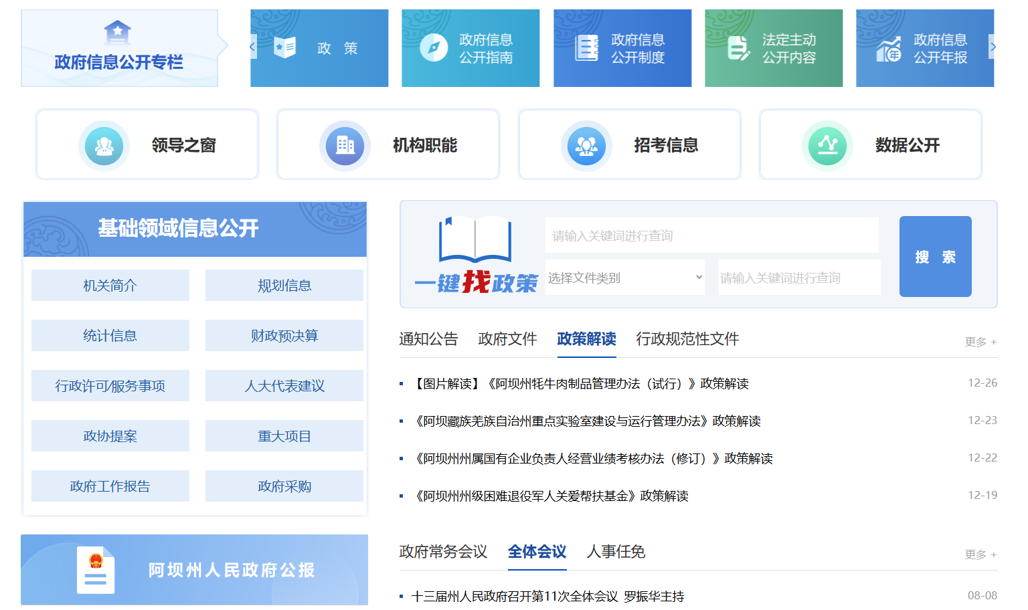Switch to the 通知公告 tab
Image resolution: width=1028 pixels, height=610 pixels.
coord(428,339)
